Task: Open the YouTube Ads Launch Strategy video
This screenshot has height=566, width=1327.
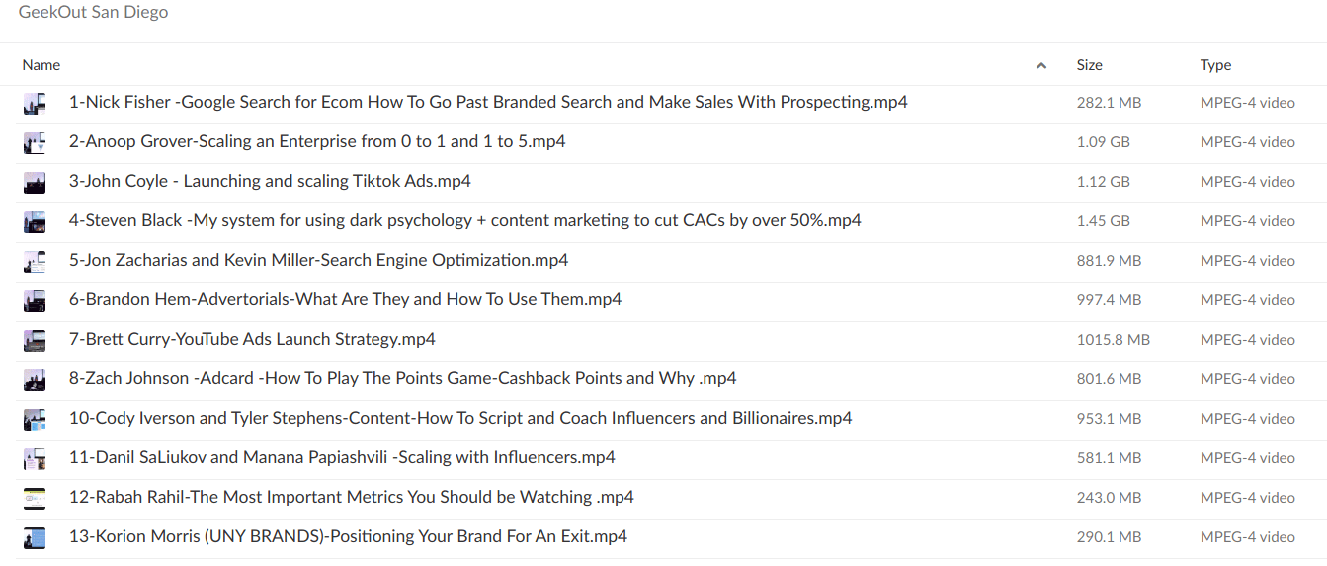Action: [x=252, y=339]
